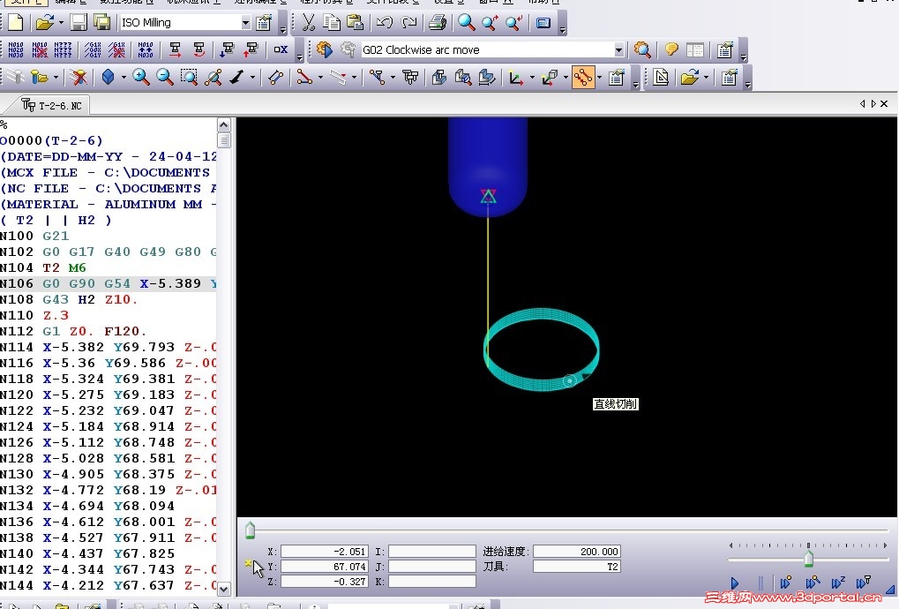Viewport: 899px width, 609px height.
Task: Click the N??? block numbering icon
Action: 63,50
